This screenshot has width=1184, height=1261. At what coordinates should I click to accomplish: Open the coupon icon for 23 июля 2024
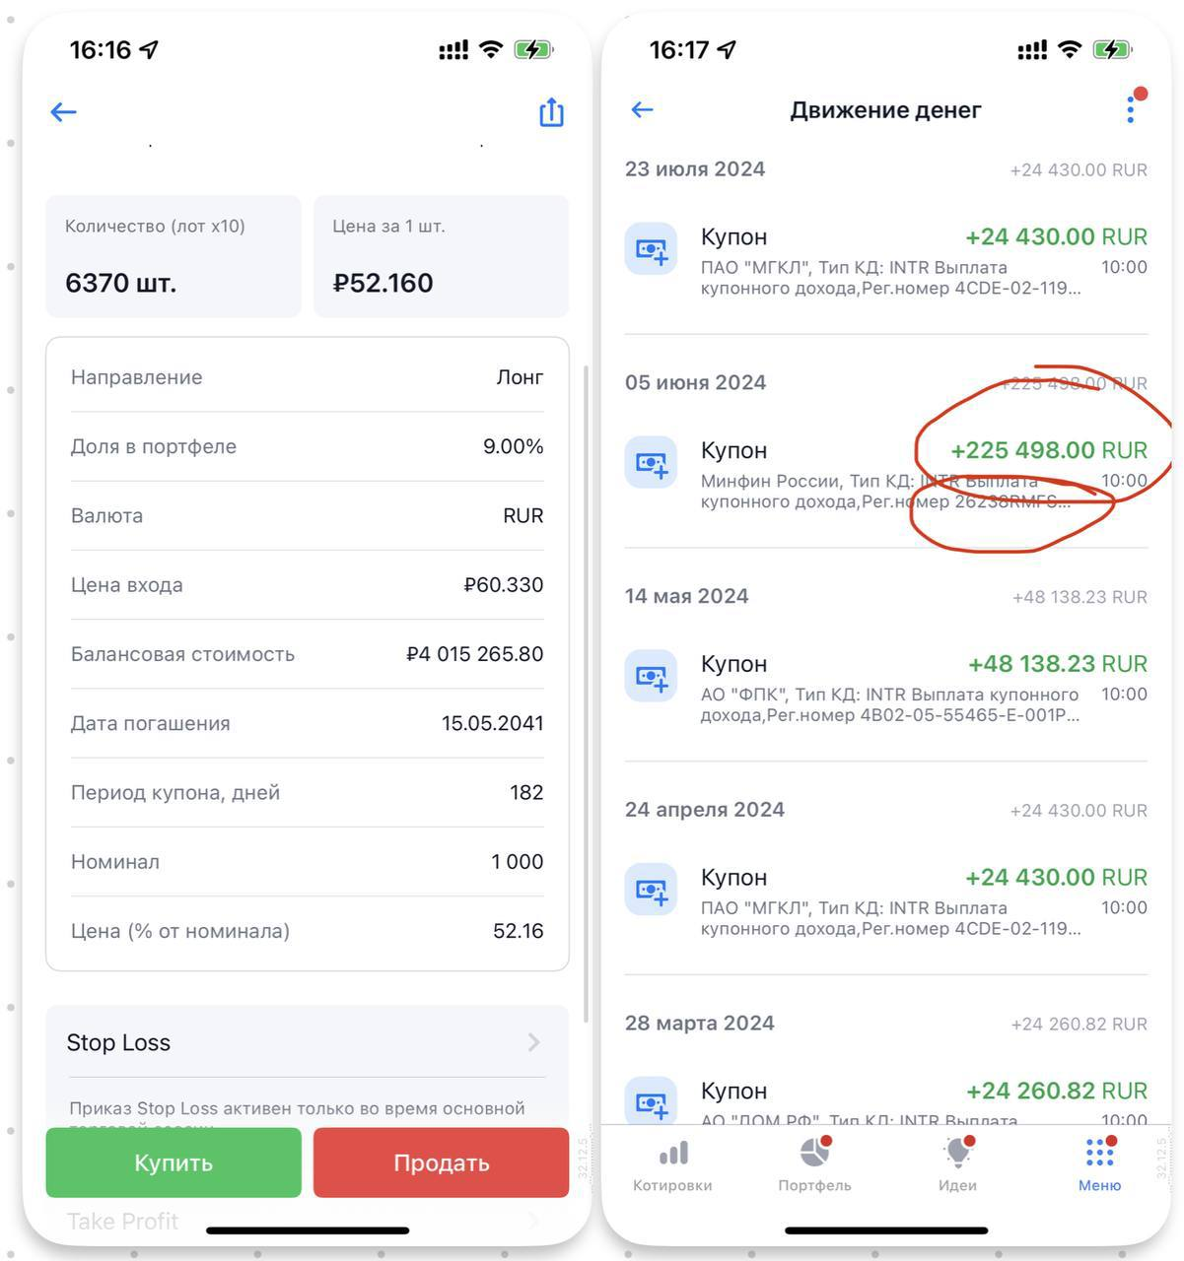[x=651, y=249]
